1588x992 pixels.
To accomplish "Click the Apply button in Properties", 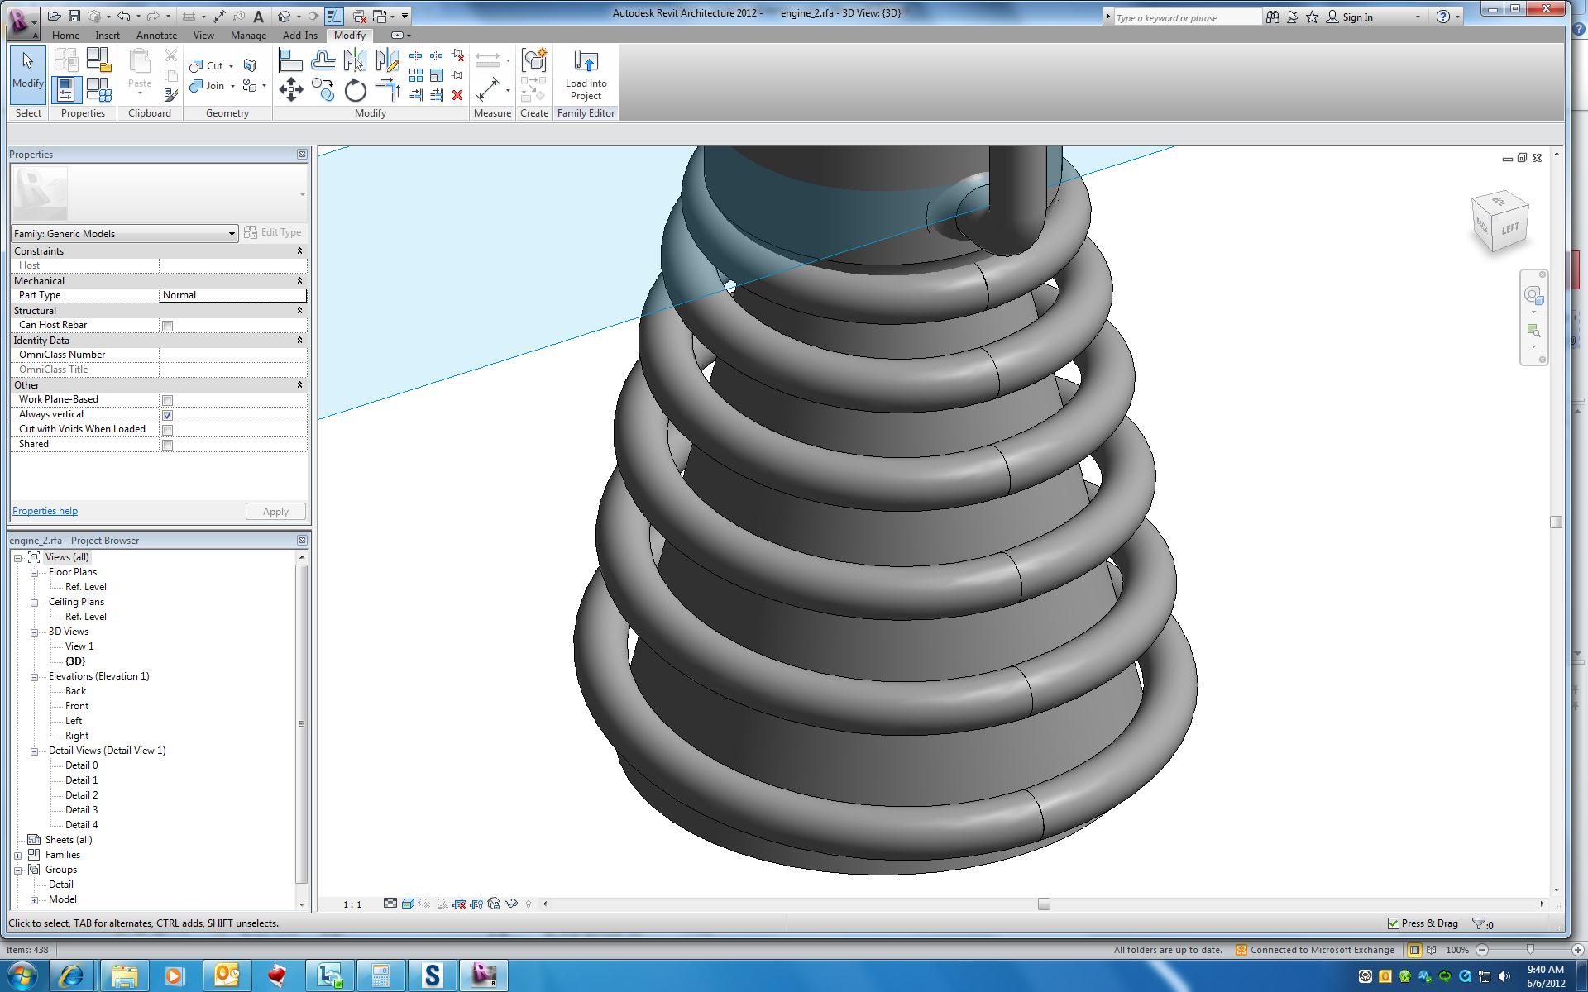I will [x=275, y=511].
